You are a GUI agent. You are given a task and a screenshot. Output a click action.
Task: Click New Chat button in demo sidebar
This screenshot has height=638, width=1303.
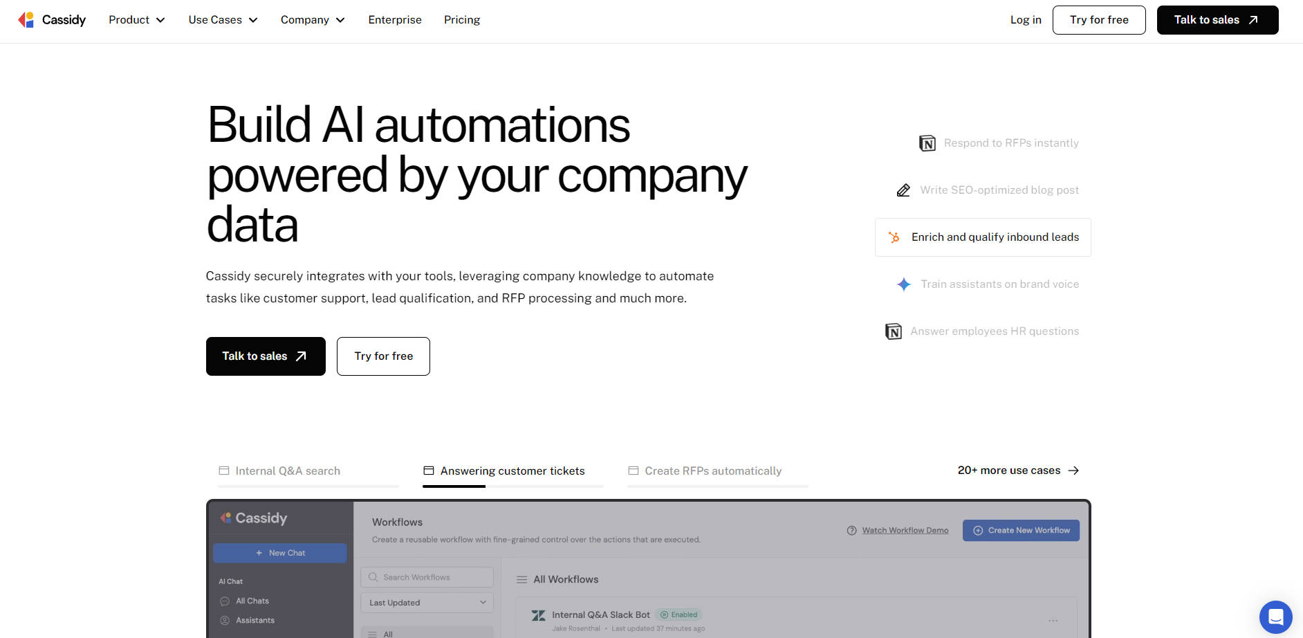pos(280,553)
